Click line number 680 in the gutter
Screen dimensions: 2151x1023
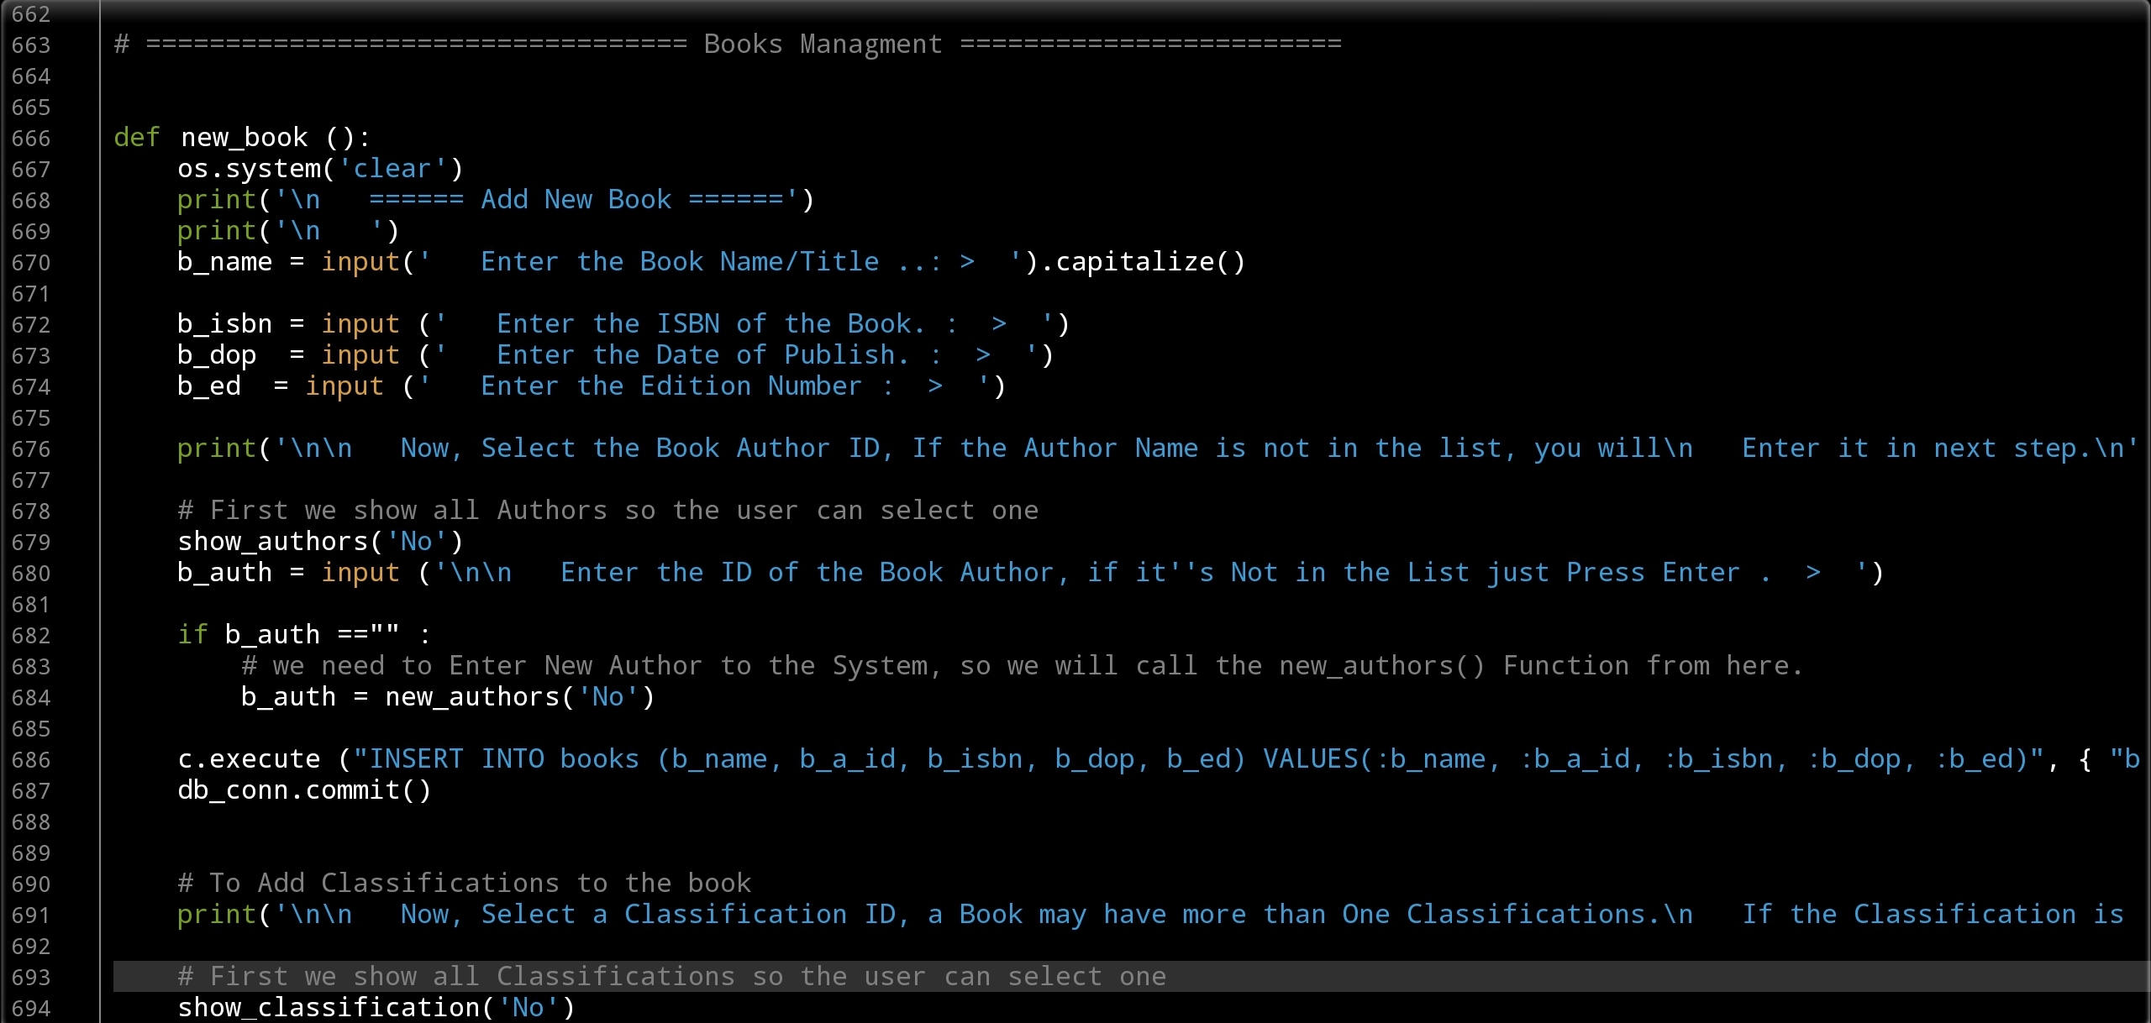(31, 574)
